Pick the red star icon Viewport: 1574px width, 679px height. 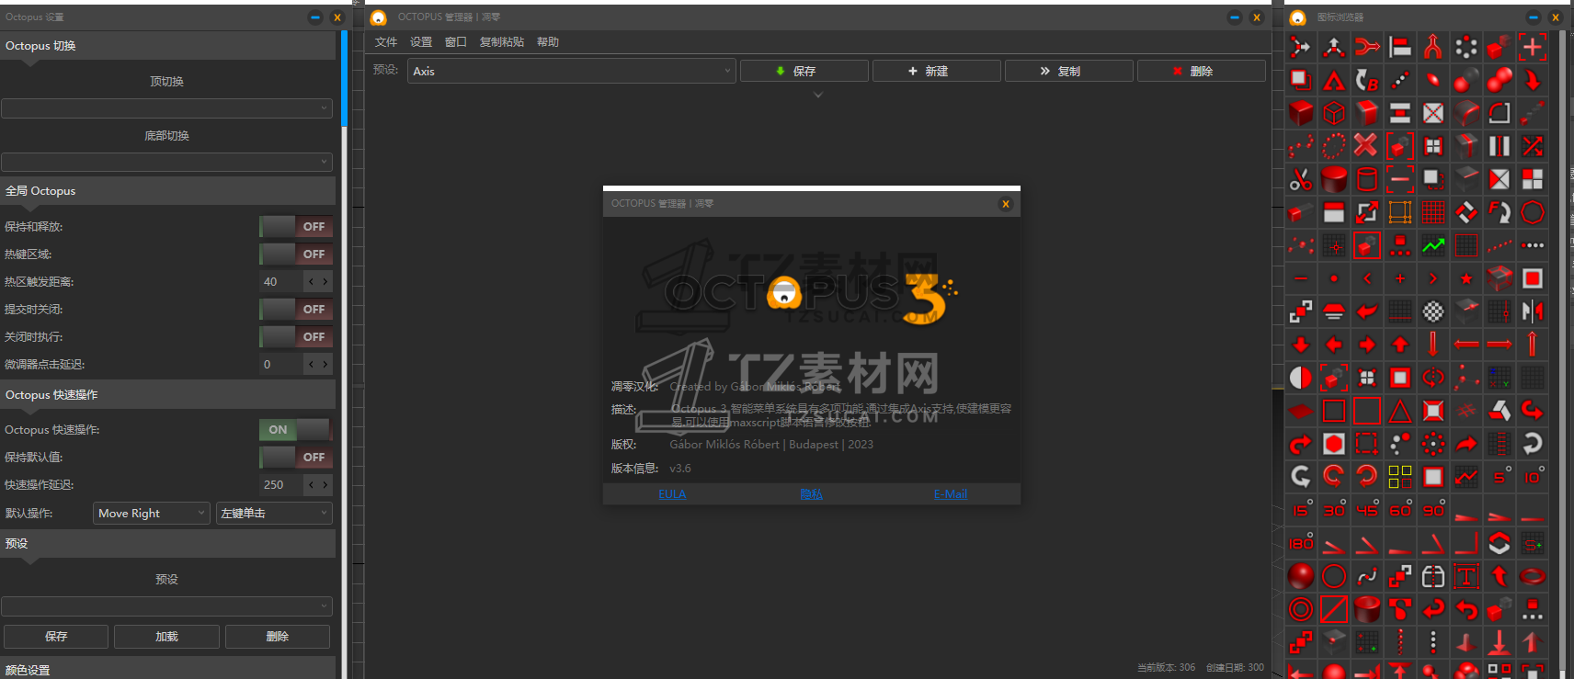(x=1466, y=278)
